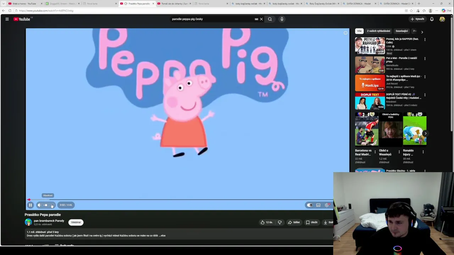Subscribe with the Odebírat button
This screenshot has width=454, height=255.
point(76,222)
